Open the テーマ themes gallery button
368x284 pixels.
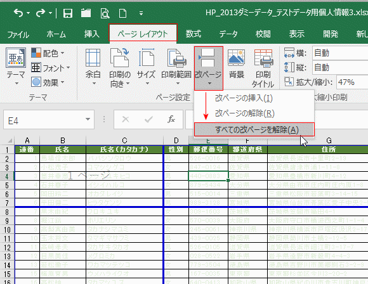[16, 67]
